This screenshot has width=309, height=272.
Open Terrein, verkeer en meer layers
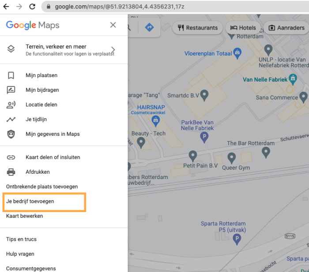coord(64,50)
